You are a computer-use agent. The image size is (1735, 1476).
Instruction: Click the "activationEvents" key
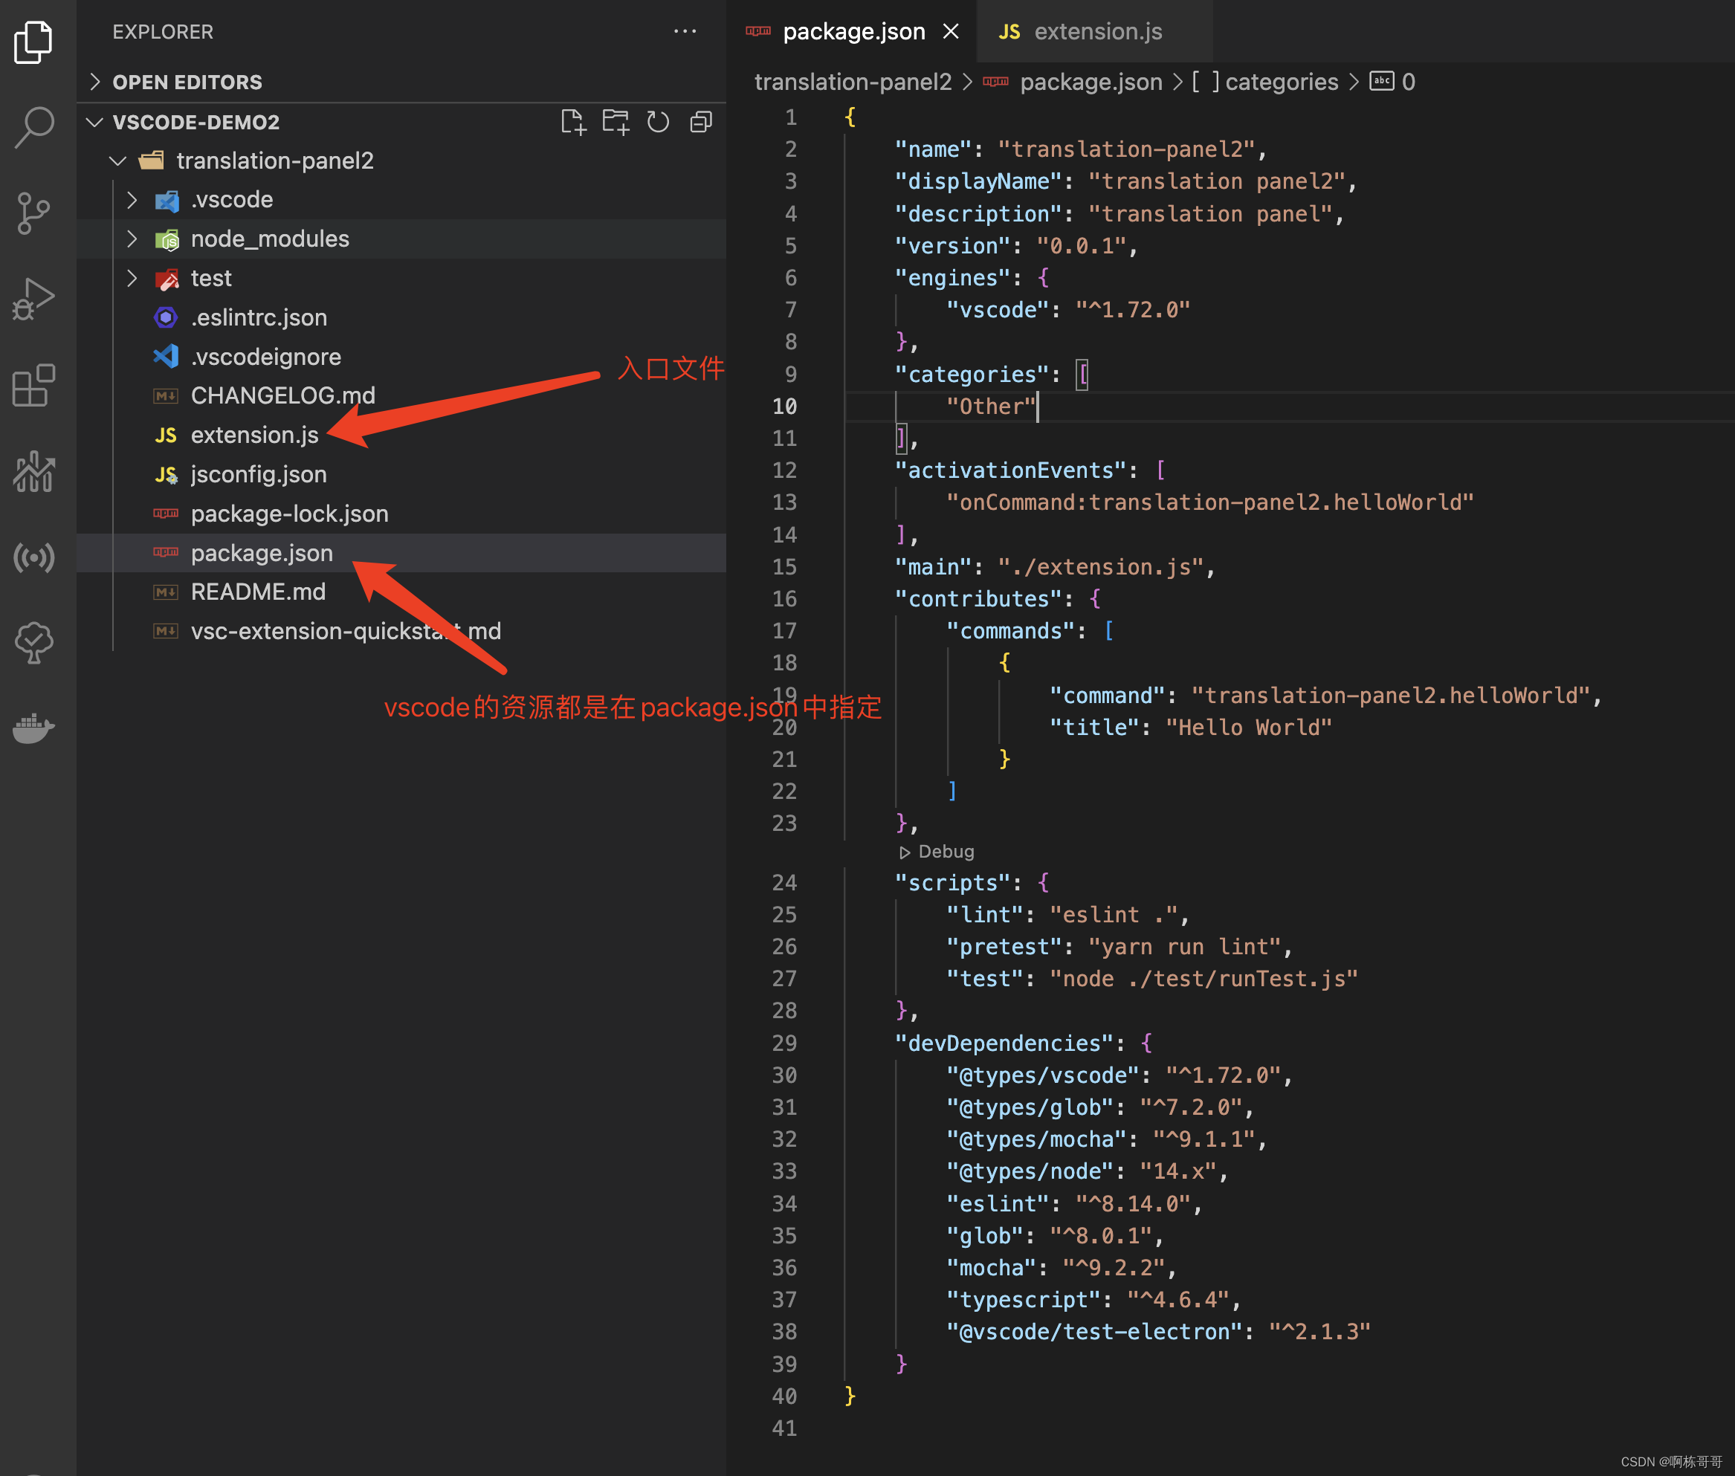(1011, 470)
